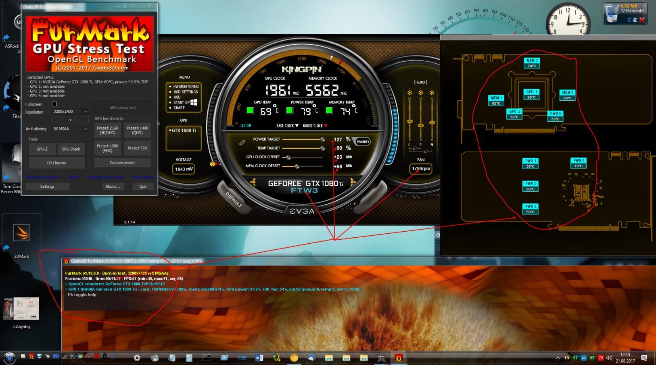656x365 pixels.
Task: Click the yellow voltage lightning icon in Precision
Action: pyautogui.click(x=213, y=164)
